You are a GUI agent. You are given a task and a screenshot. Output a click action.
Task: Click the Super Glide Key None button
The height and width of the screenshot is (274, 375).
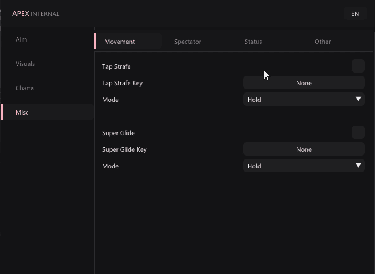click(304, 149)
